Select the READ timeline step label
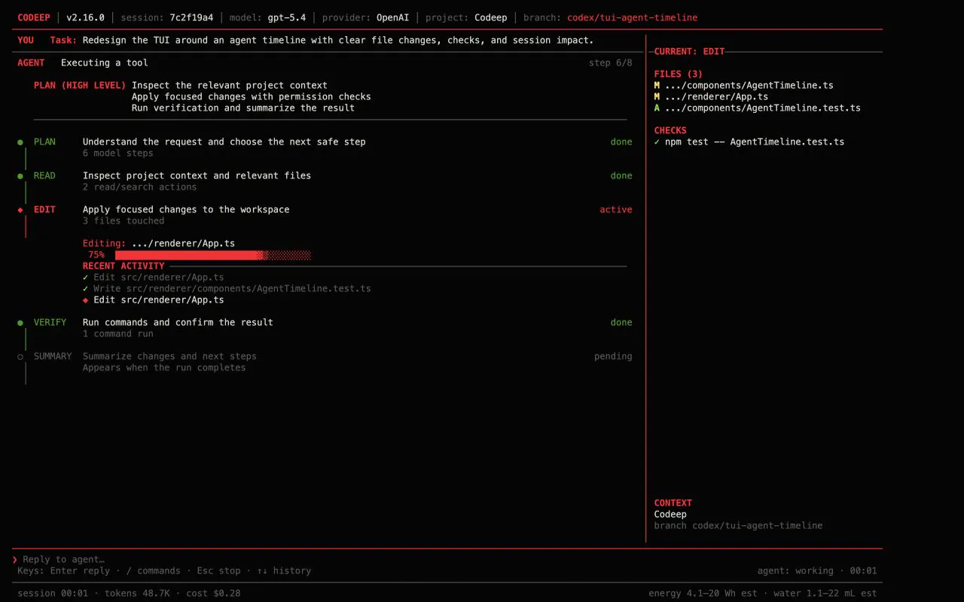Image resolution: width=964 pixels, height=602 pixels. point(44,176)
